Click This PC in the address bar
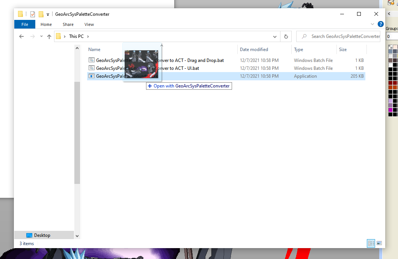The image size is (398, 259). pos(76,36)
